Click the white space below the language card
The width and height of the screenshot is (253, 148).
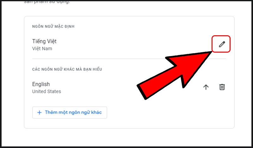point(129,137)
